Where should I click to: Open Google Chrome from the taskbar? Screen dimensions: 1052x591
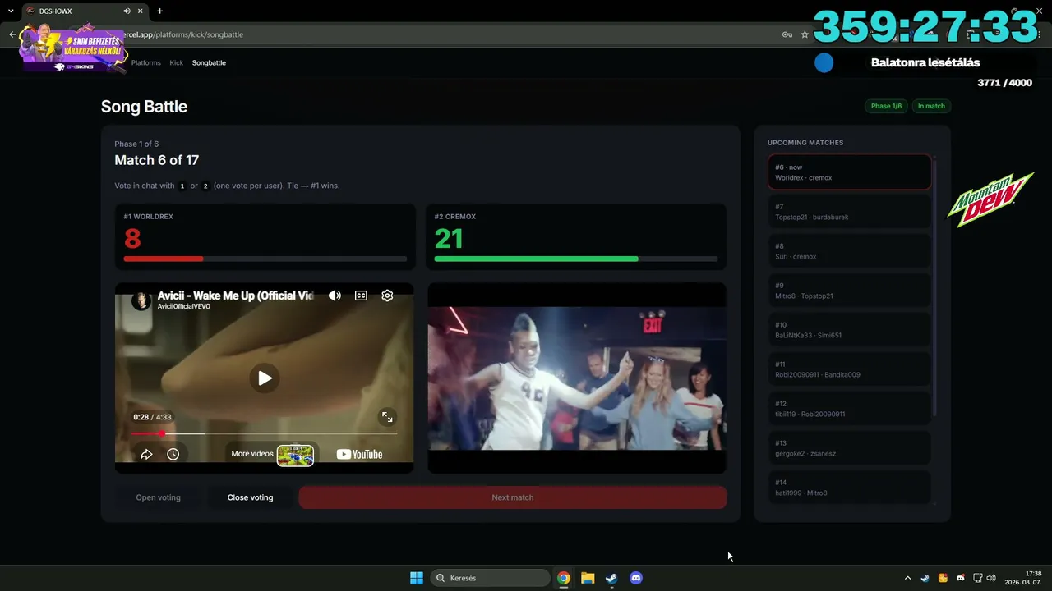[x=564, y=578]
